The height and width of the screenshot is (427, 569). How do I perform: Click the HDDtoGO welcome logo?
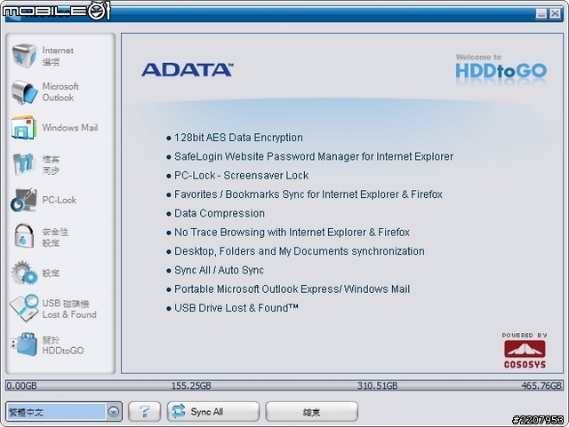(501, 67)
